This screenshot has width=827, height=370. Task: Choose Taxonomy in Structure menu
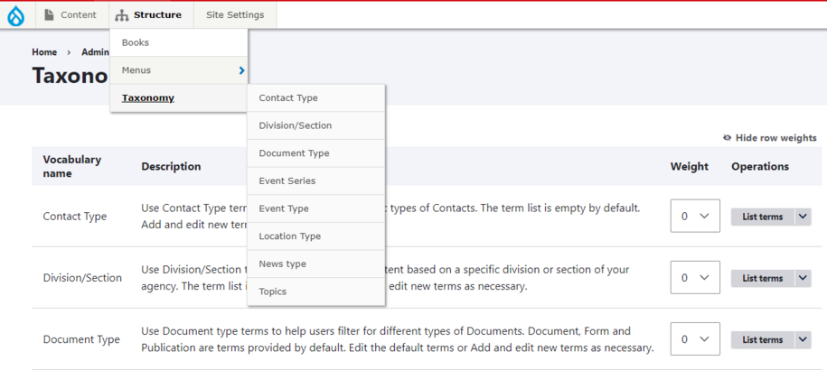[x=148, y=97]
